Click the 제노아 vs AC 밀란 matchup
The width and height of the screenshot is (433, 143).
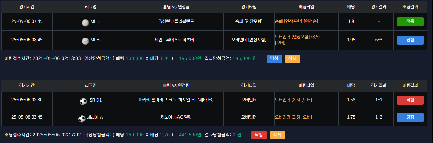176,117
